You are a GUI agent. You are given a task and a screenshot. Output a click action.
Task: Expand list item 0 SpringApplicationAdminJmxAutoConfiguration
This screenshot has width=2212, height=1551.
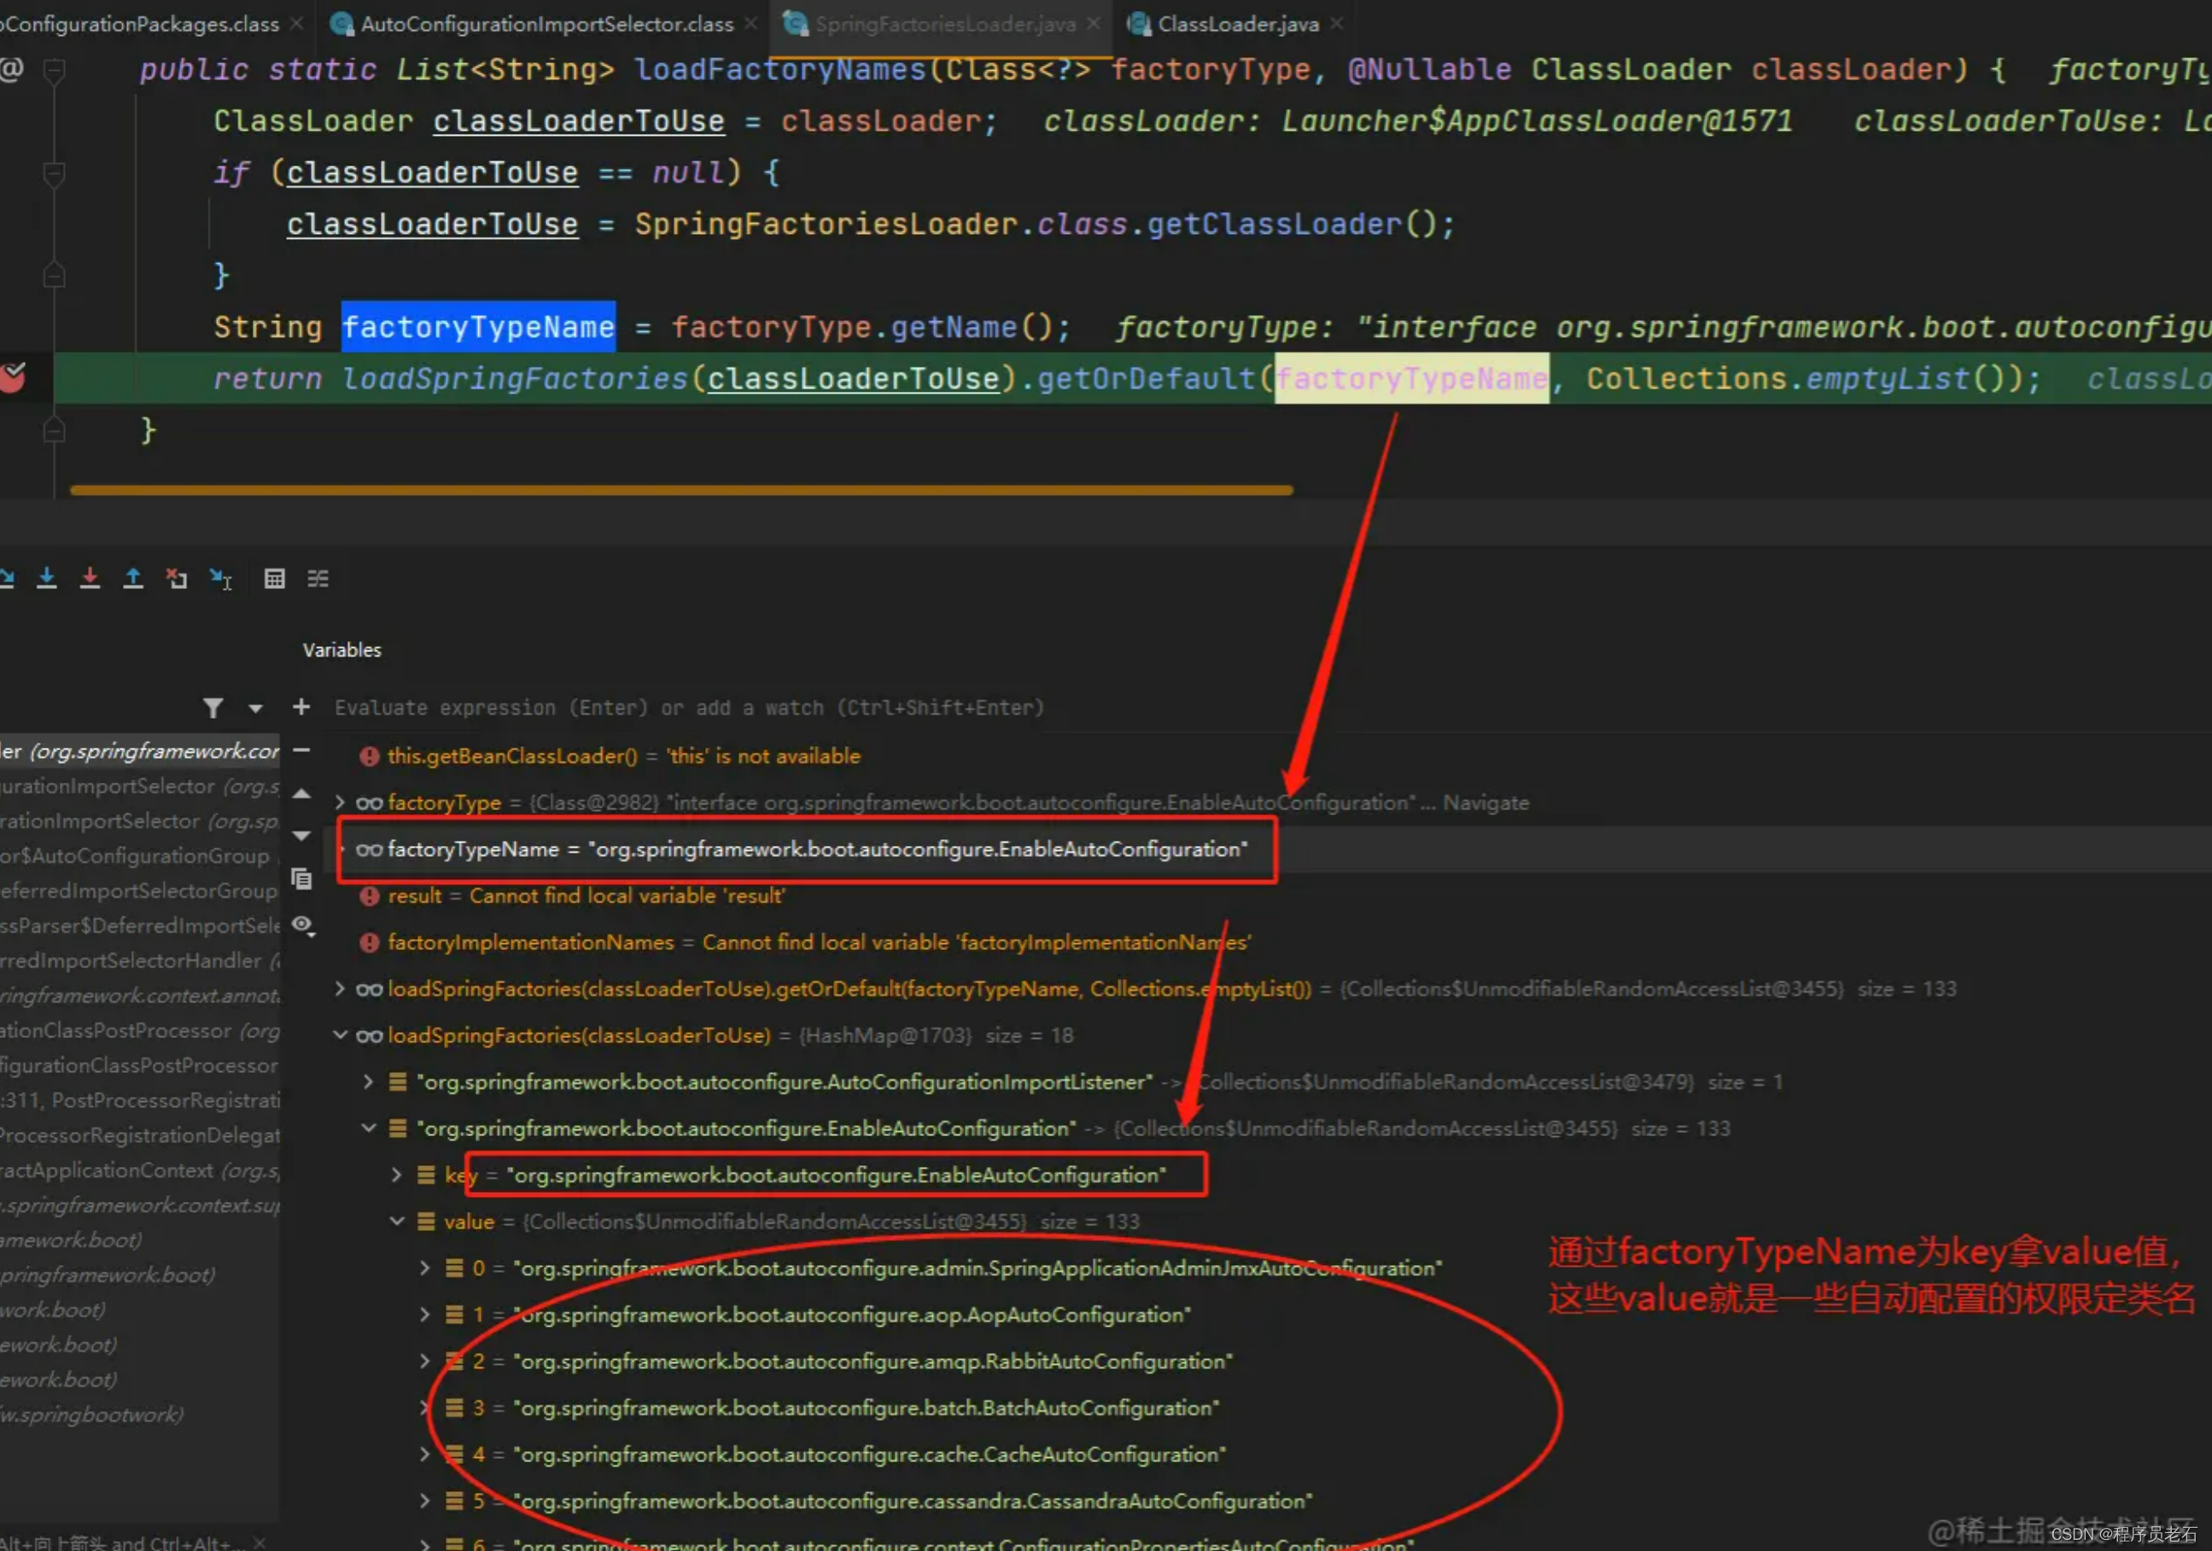point(425,1268)
